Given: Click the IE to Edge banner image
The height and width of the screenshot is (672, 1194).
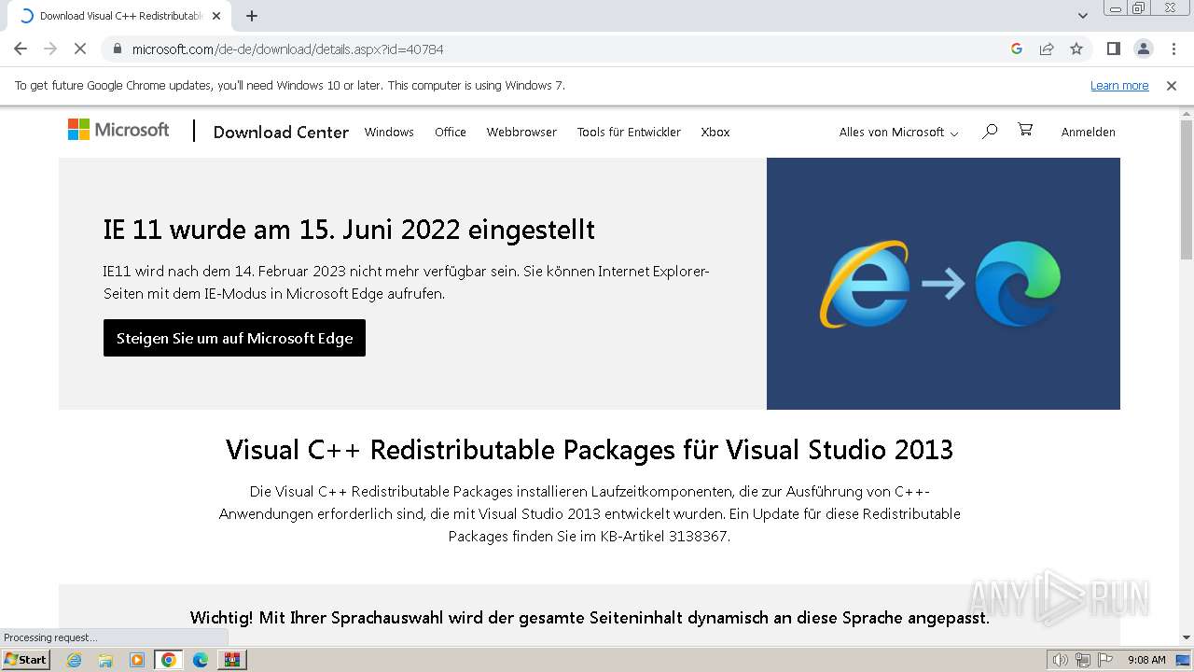Looking at the screenshot, I should pyautogui.click(x=943, y=284).
